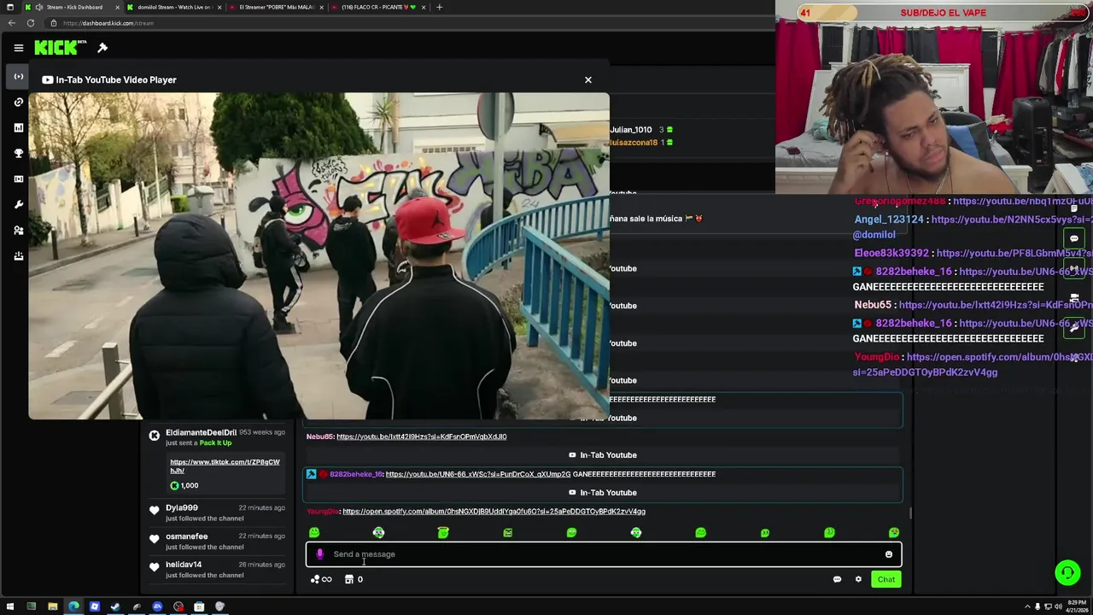Image resolution: width=1093 pixels, height=615 pixels.
Task: Click helidav14 follow activity entry
Action: click(x=217, y=569)
